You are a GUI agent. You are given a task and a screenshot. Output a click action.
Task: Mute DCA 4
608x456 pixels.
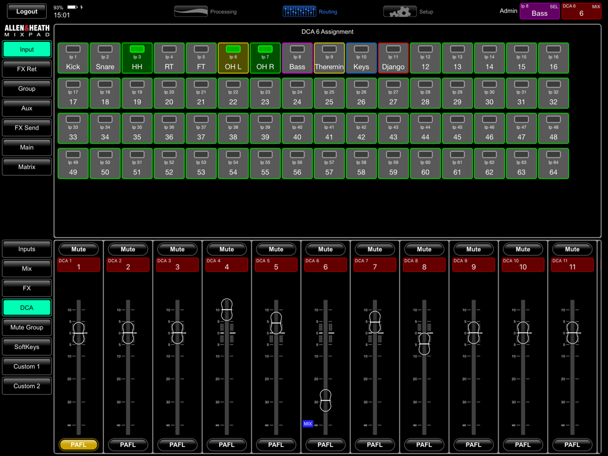pyautogui.click(x=227, y=249)
